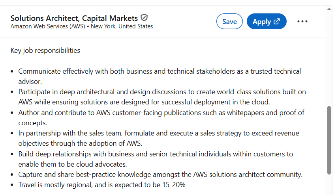This screenshot has height=195, width=336.
Task: Open the Solutions Architect, Capital Markets title
Action: tap(74, 18)
